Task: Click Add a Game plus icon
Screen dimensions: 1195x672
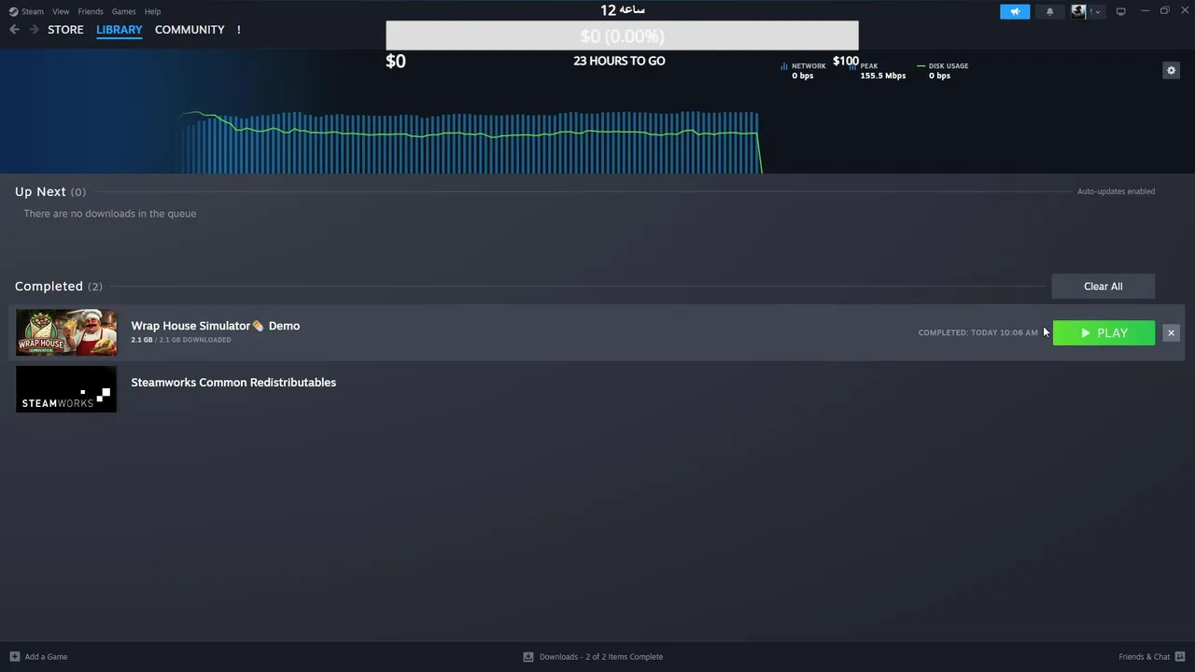Action: (14, 657)
